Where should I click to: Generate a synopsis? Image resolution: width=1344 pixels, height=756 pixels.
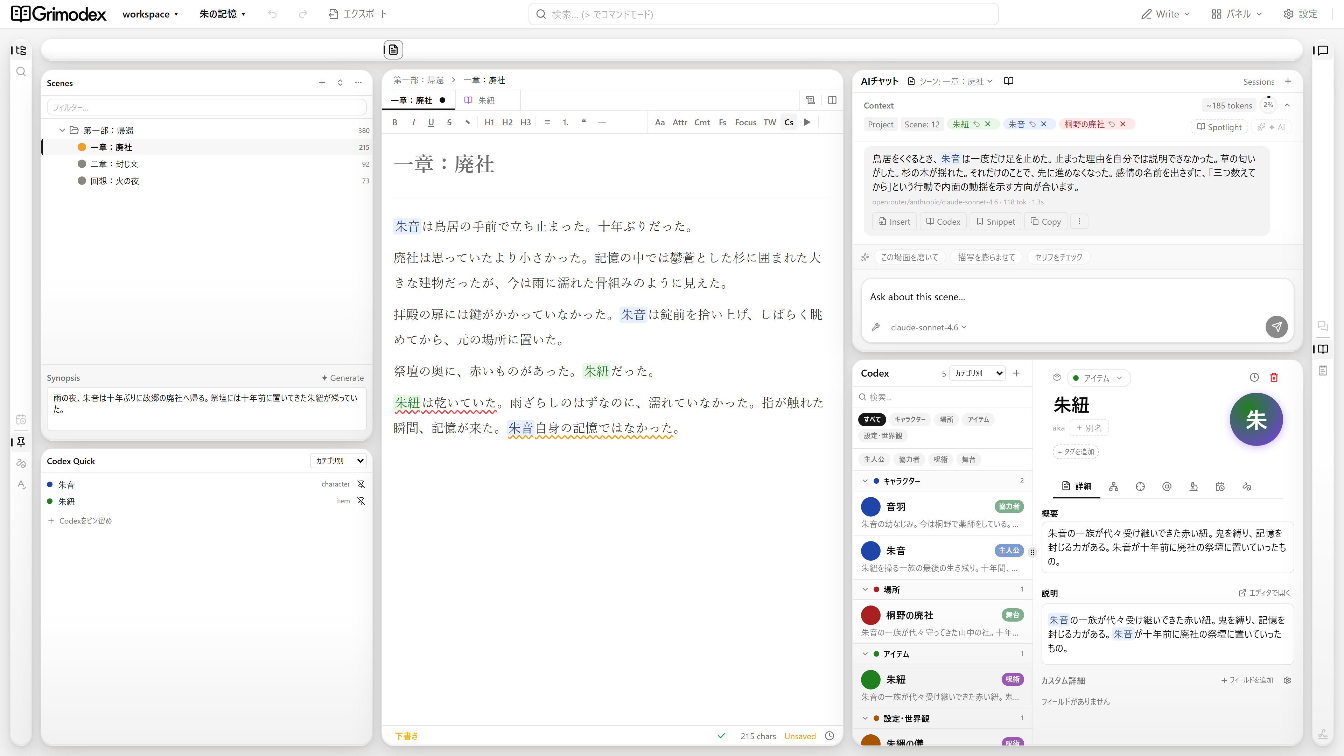click(x=343, y=378)
